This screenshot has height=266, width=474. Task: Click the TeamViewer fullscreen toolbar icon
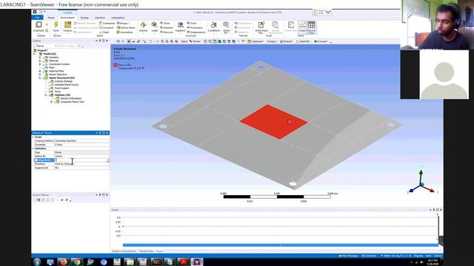pos(321,12)
